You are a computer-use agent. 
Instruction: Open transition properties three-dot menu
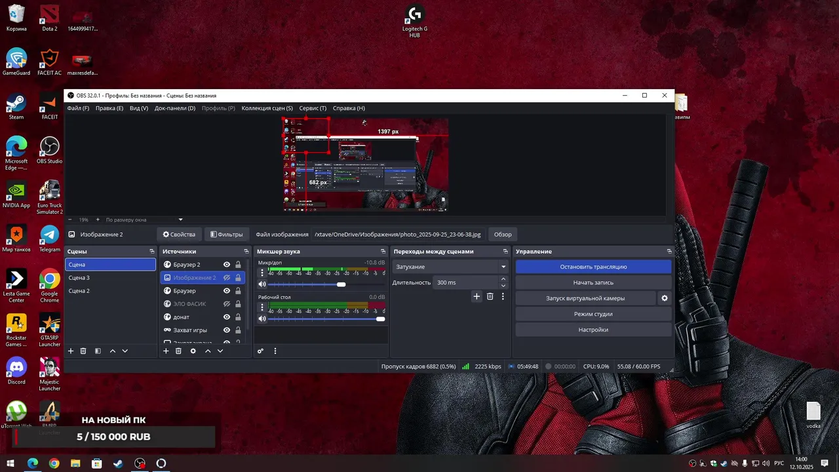coord(503,296)
